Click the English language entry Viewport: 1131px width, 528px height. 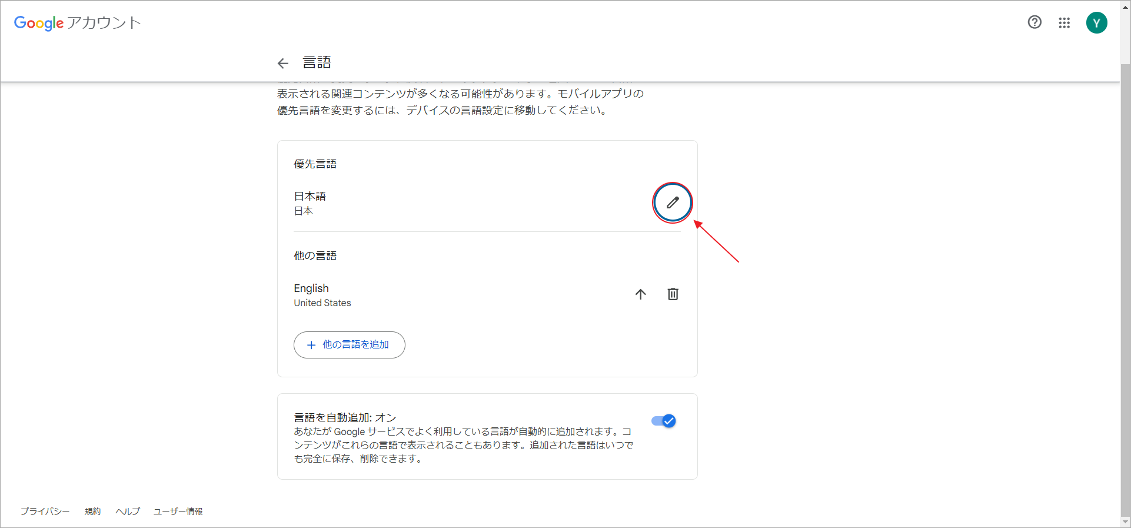tap(311, 288)
